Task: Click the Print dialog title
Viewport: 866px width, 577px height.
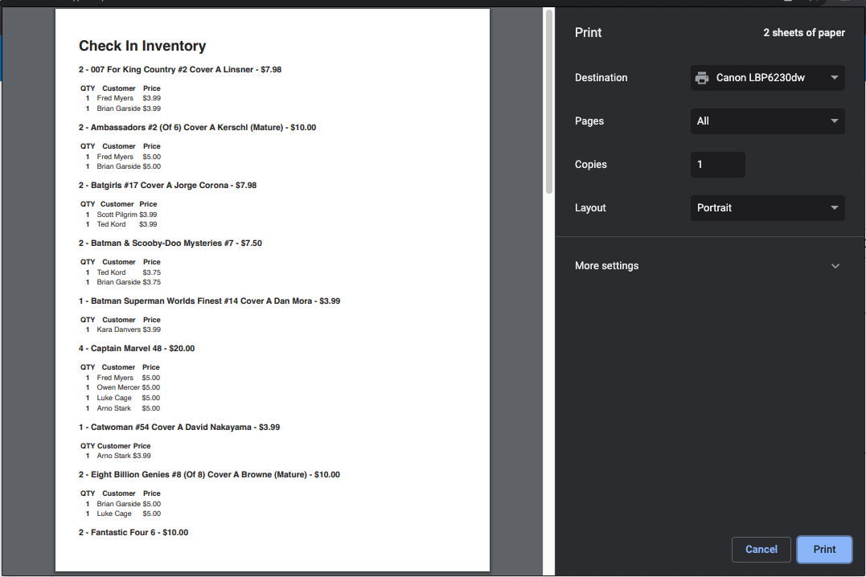Action: [589, 33]
